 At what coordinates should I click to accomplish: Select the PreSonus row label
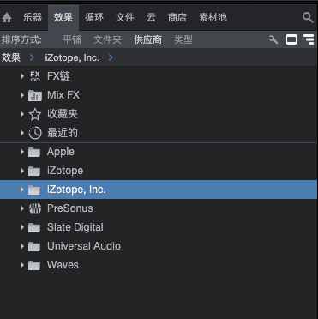tap(70, 208)
